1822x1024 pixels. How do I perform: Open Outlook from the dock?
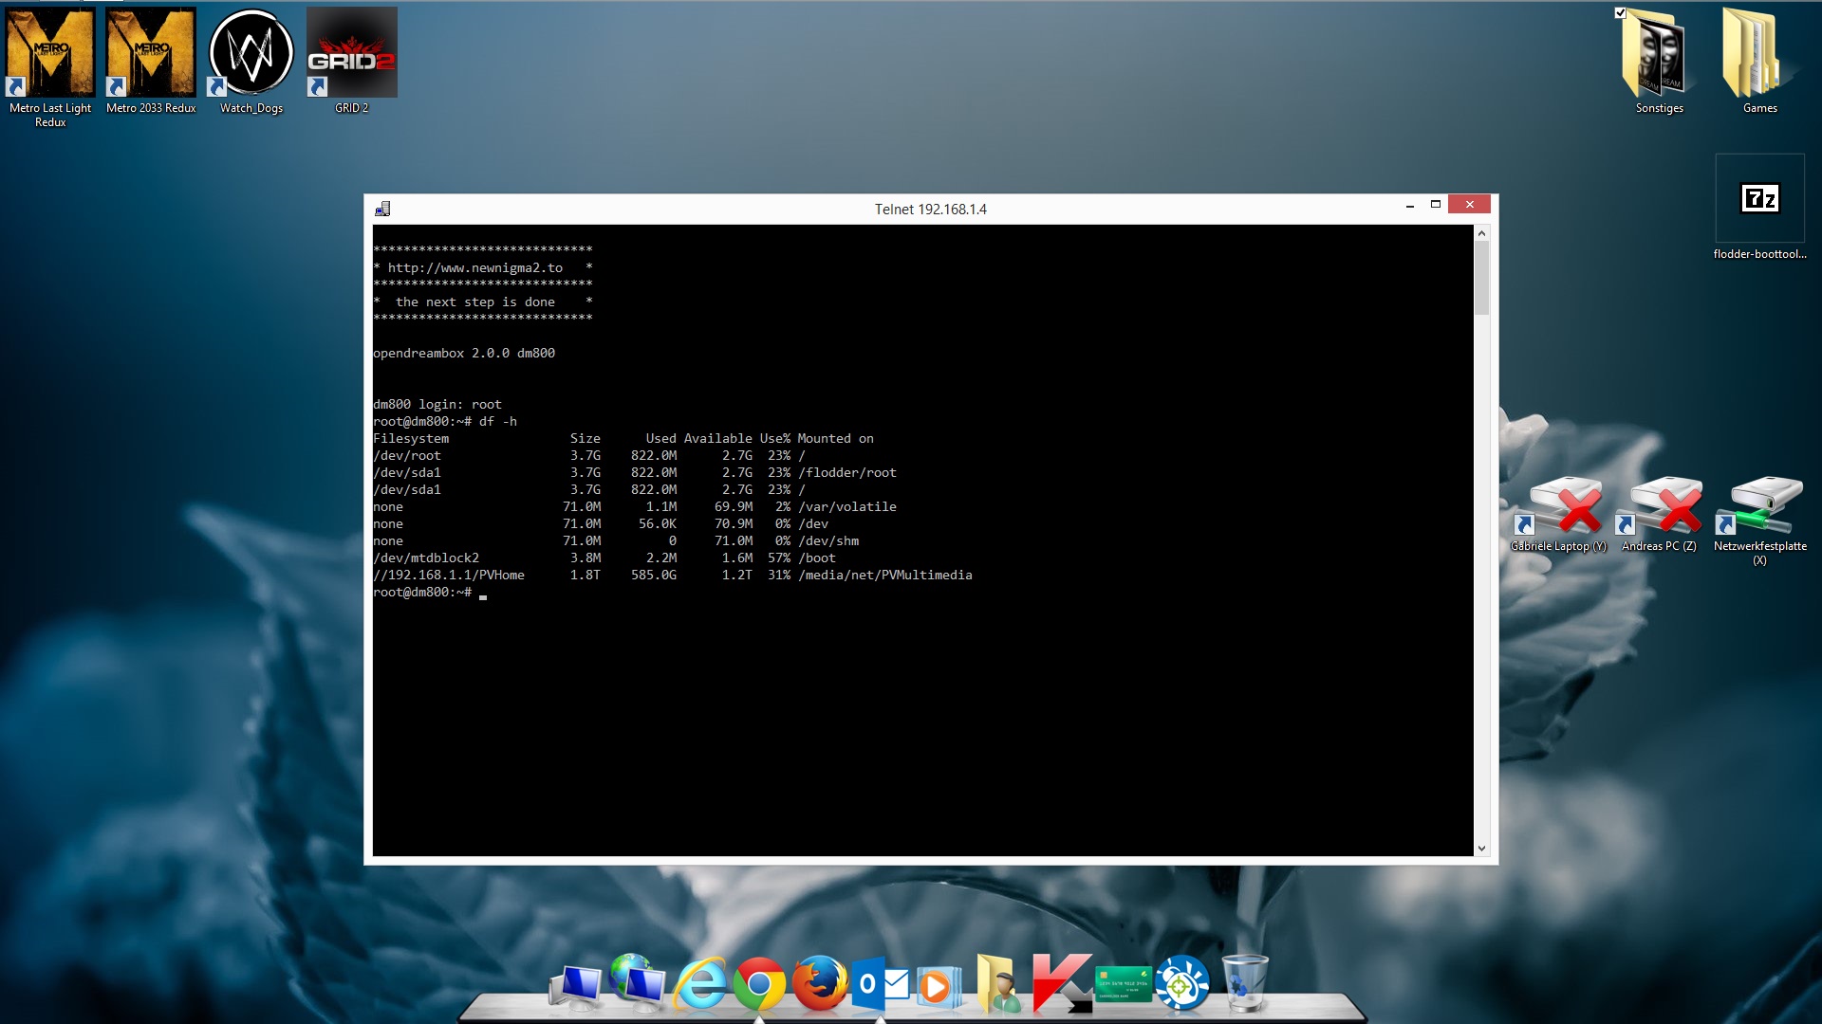tap(880, 985)
